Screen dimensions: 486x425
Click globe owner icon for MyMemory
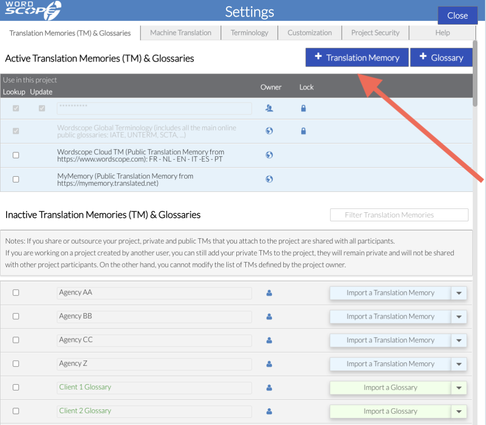(269, 179)
